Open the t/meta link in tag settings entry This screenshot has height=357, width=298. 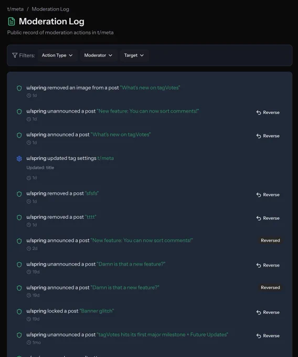point(105,158)
